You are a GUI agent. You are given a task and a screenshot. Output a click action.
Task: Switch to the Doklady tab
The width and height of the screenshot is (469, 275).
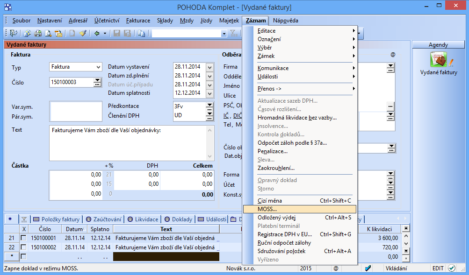click(x=179, y=219)
